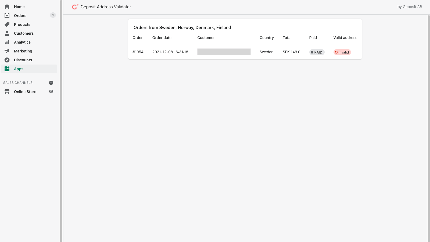Click the sidebar vertical scrollbar
This screenshot has width=430, height=242.
point(61,121)
